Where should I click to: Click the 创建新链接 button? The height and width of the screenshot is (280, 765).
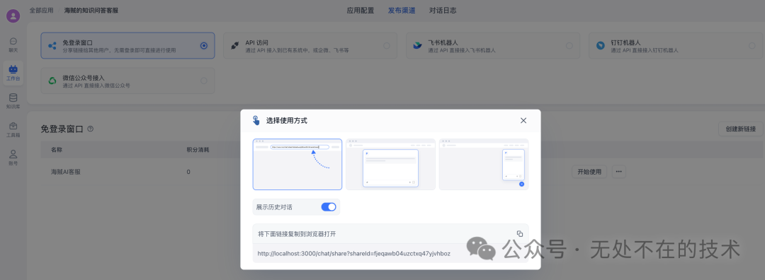coord(740,129)
